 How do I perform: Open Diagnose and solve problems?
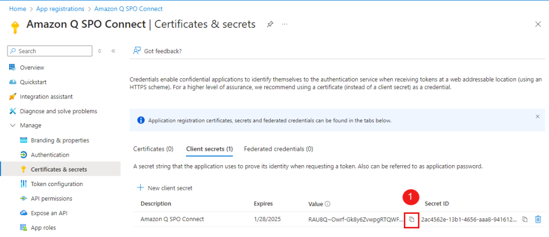click(x=58, y=112)
